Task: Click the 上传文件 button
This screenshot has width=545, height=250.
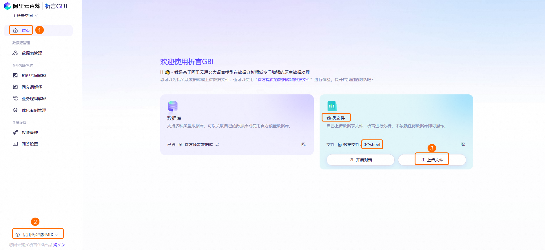Action: coord(432,160)
